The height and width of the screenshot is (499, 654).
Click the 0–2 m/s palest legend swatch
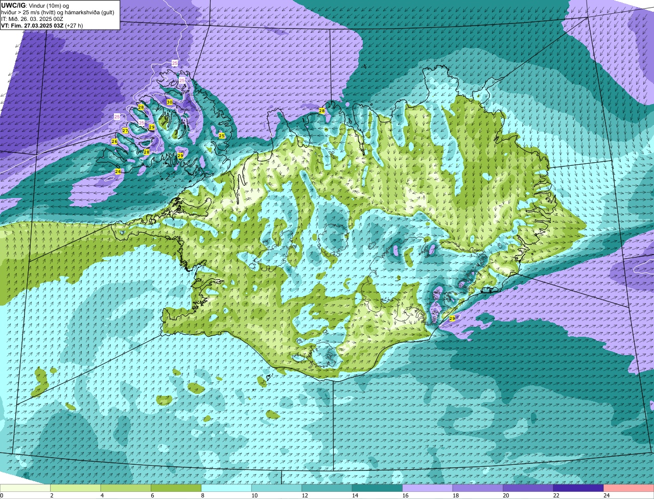point(25,488)
